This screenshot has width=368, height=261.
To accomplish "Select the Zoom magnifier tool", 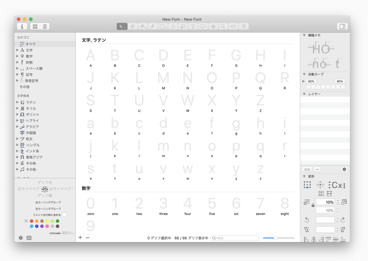I will [x=223, y=27].
